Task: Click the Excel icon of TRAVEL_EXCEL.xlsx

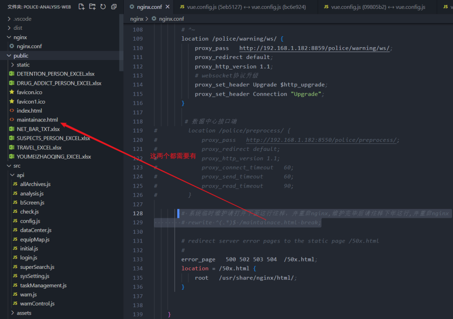Action: pyautogui.click(x=12, y=147)
